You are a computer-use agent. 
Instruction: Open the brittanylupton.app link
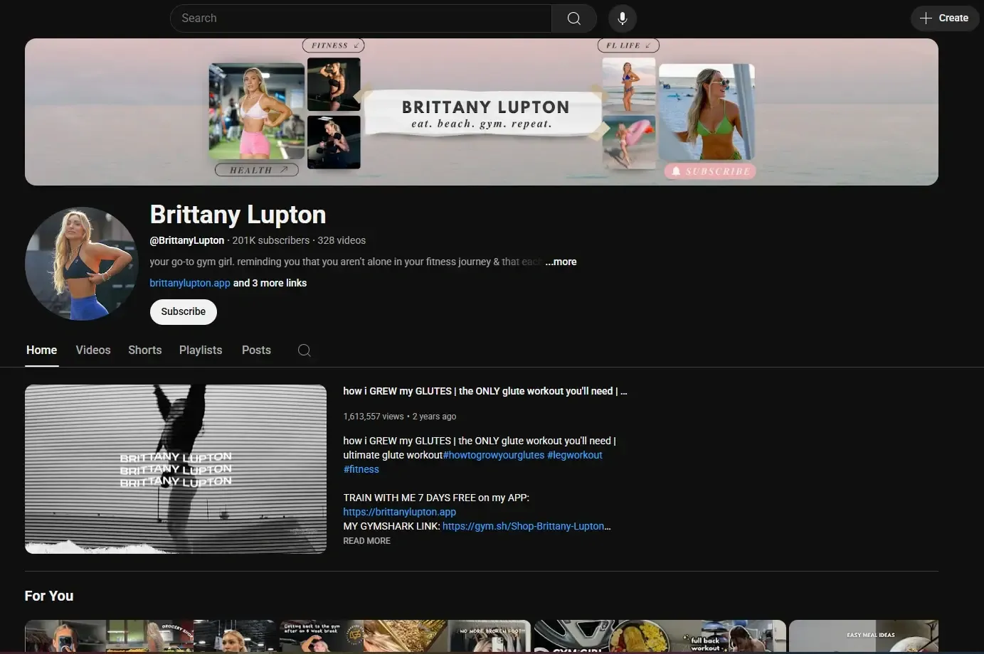pyautogui.click(x=189, y=283)
